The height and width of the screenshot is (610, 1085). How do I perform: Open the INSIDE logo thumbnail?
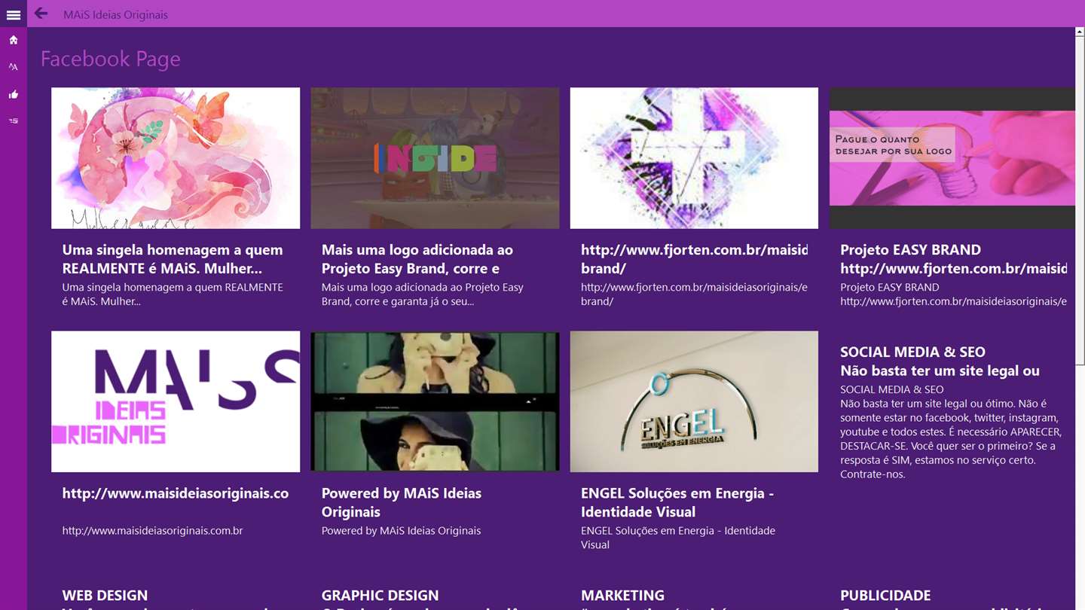[x=435, y=158]
